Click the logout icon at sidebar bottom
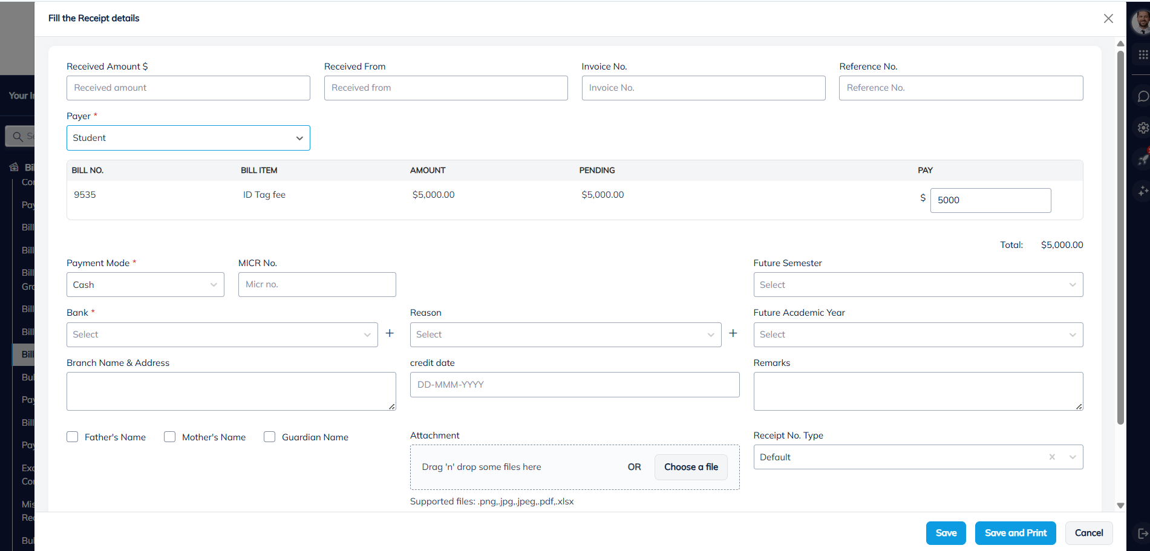The width and height of the screenshot is (1150, 551). (1142, 533)
